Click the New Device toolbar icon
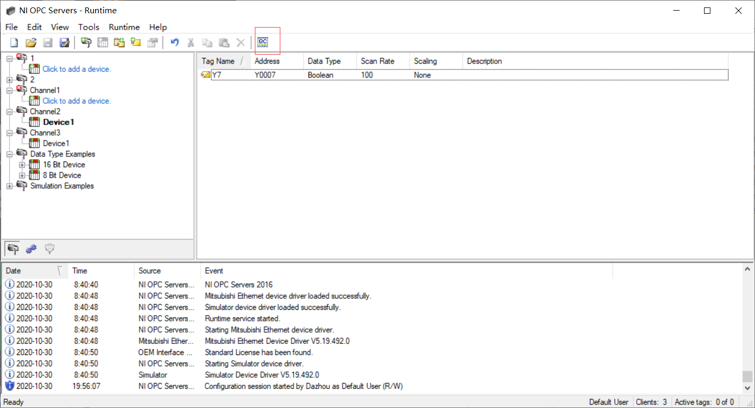The height and width of the screenshot is (408, 755). 102,41
